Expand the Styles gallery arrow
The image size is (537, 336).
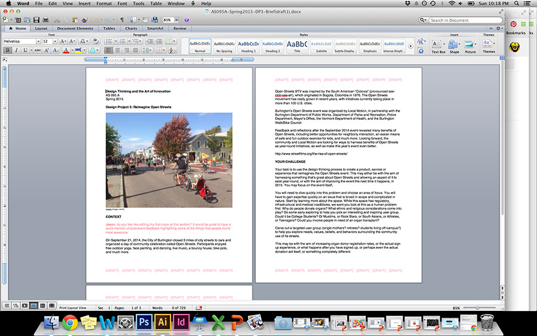point(411,46)
